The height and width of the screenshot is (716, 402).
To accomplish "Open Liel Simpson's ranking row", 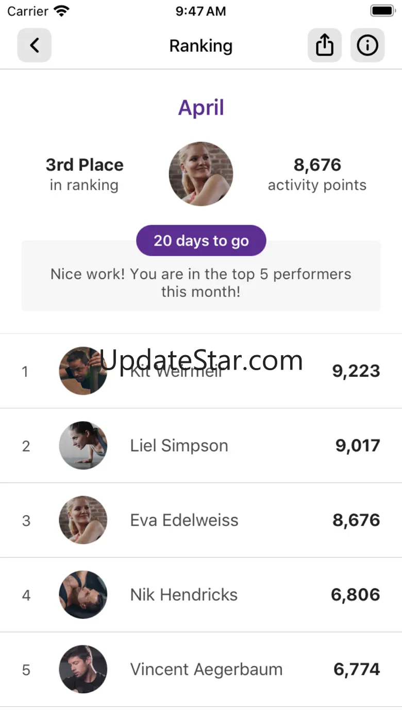I will tap(201, 445).
